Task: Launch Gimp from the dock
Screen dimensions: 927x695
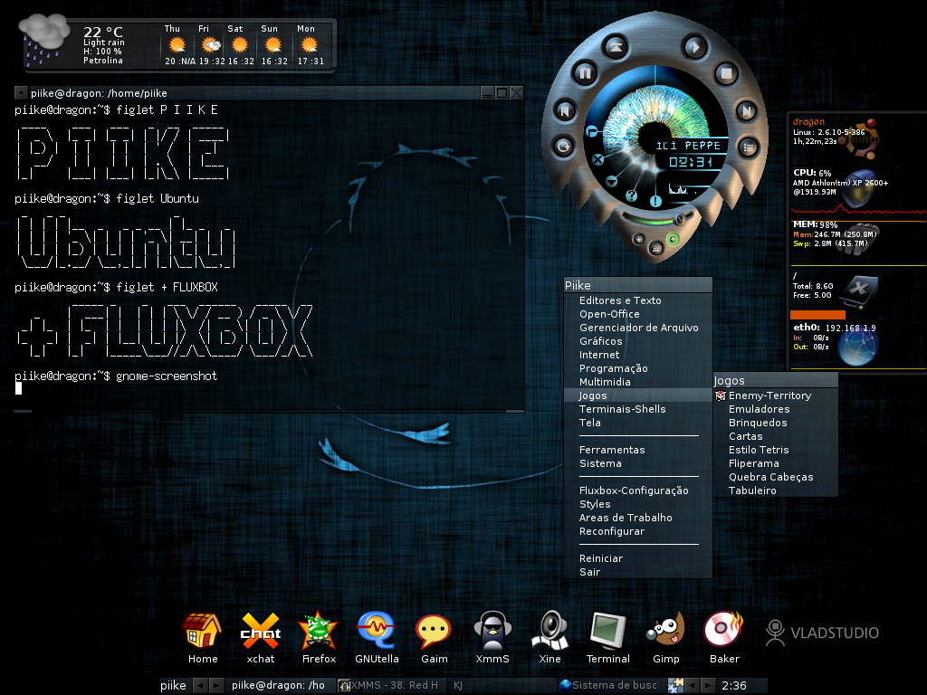Action: pos(665,638)
